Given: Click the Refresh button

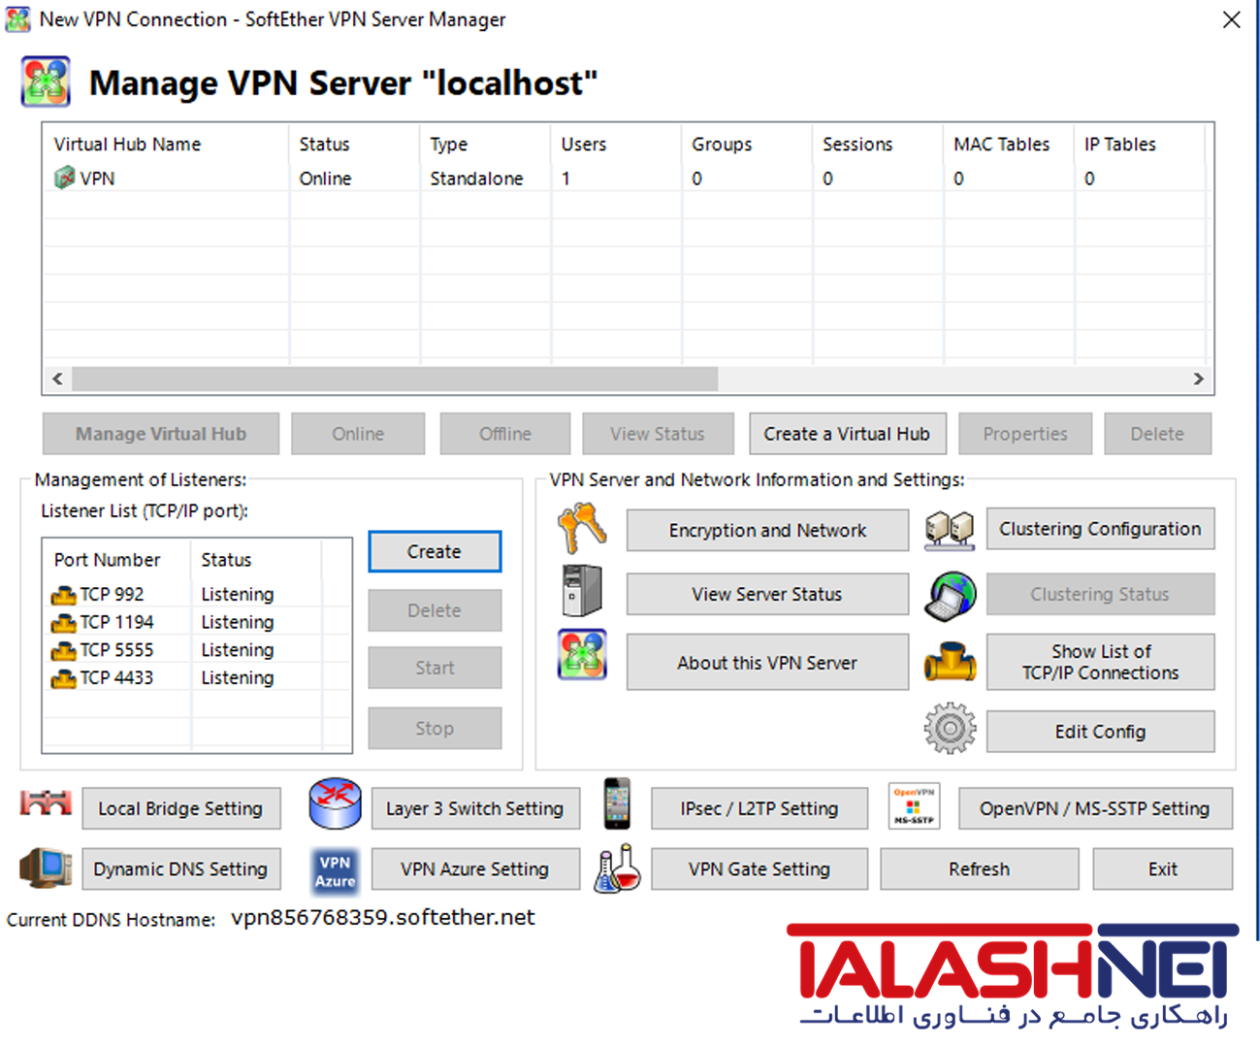Looking at the screenshot, I should point(980,869).
